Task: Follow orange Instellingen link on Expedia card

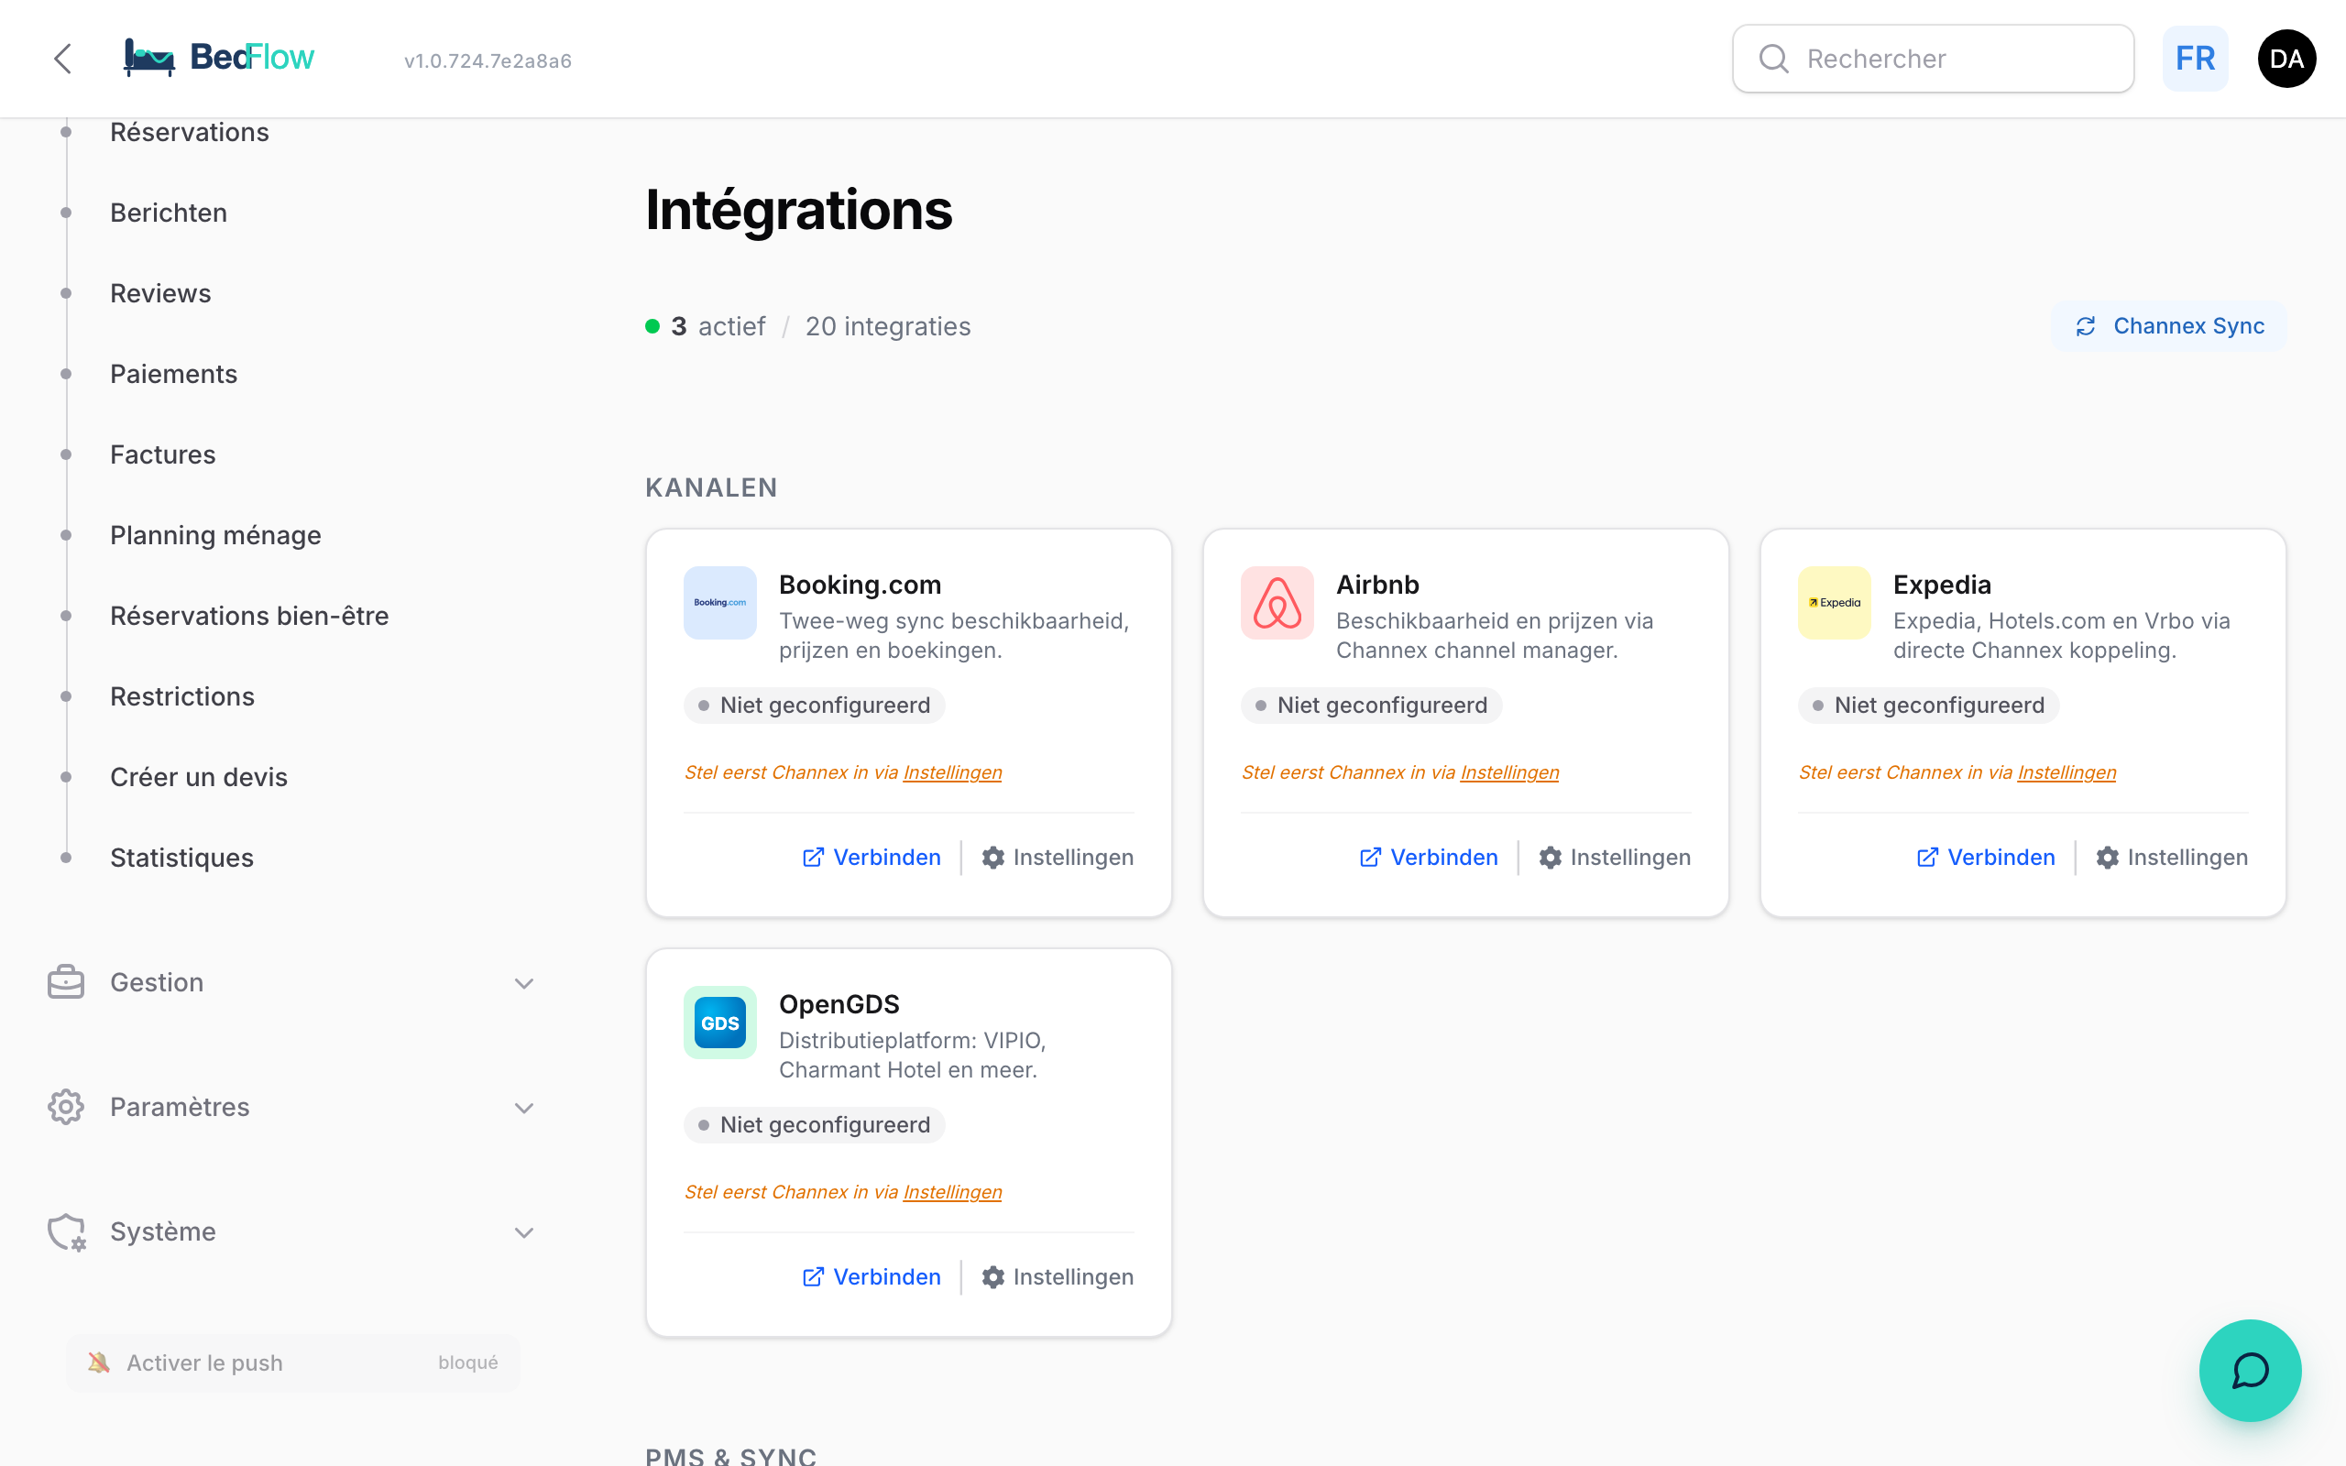Action: tap(2066, 772)
